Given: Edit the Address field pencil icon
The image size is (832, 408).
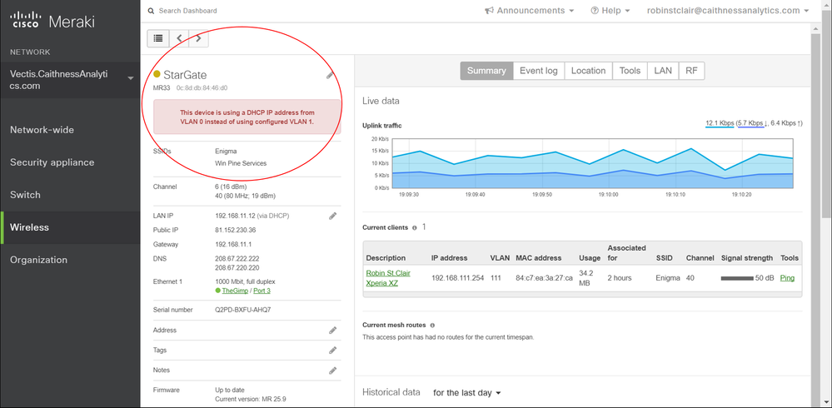Looking at the screenshot, I should coord(332,330).
